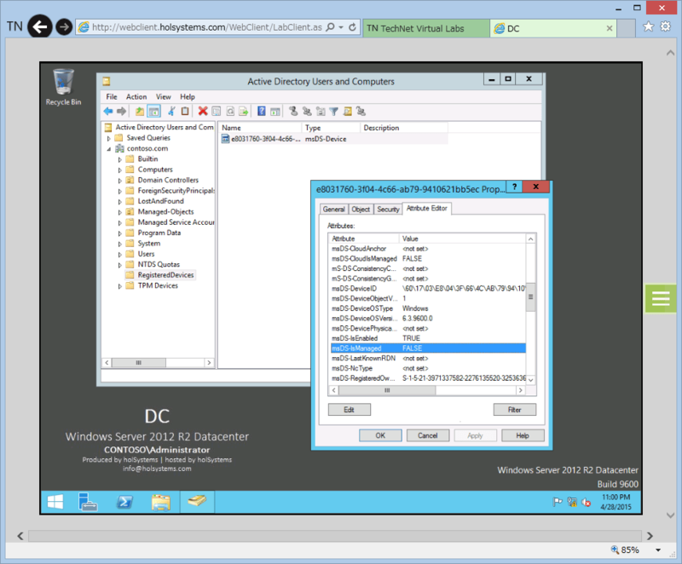
Task: Click the Export List icon
Action: 244,112
